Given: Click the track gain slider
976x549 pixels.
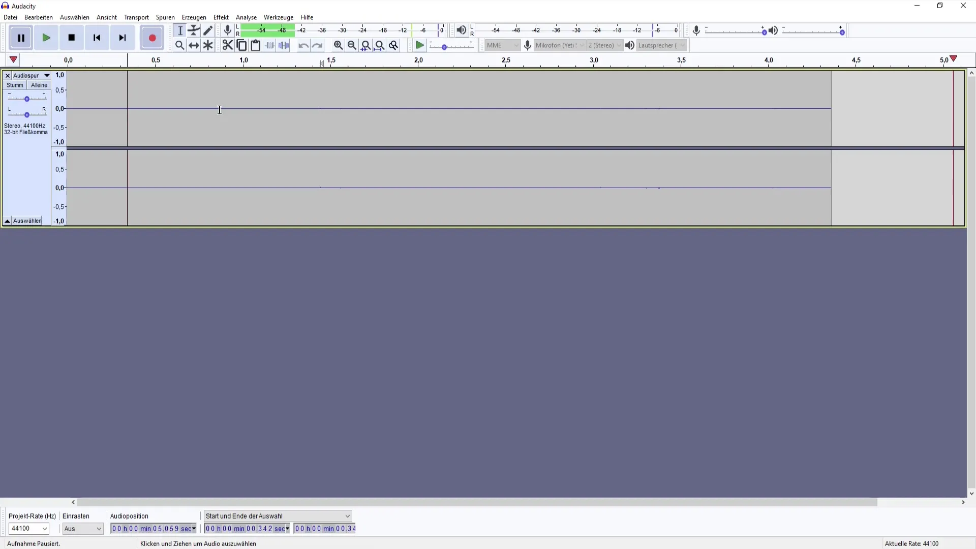Looking at the screenshot, I should 26,99.
